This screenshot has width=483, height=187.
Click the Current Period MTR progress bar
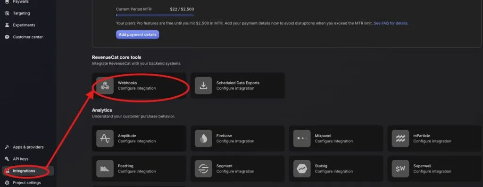click(x=155, y=15)
